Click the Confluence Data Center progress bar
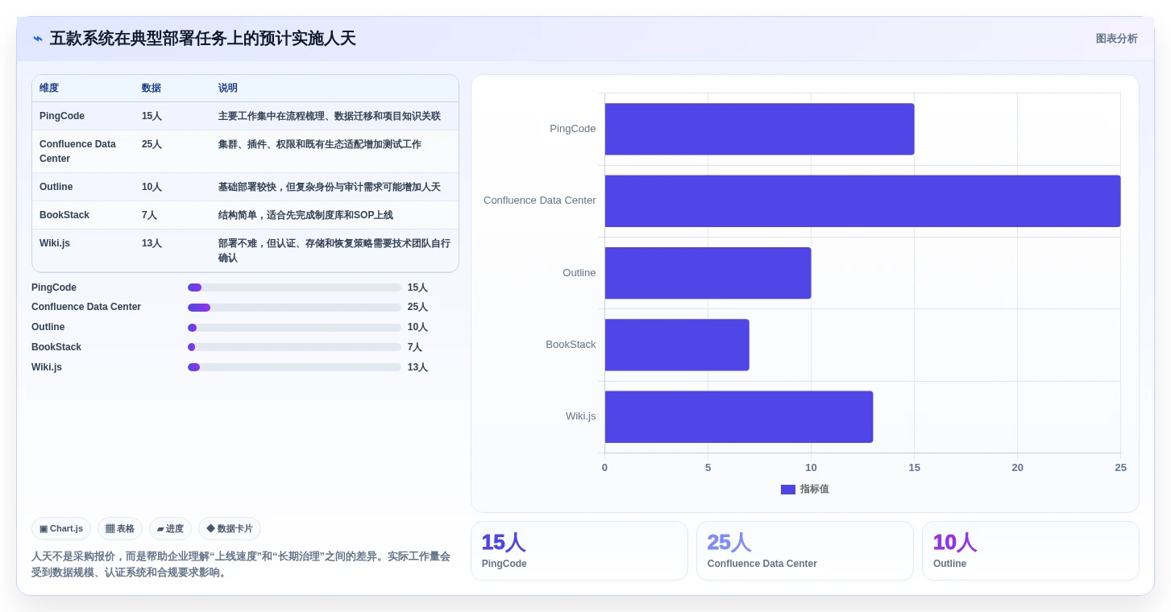 pyautogui.click(x=294, y=308)
